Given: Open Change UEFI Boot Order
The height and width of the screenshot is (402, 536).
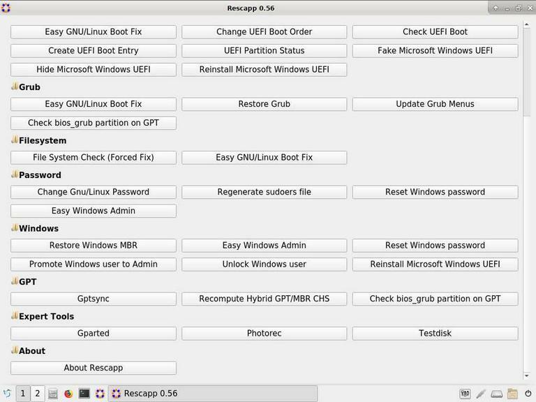Looking at the screenshot, I should (x=265, y=32).
